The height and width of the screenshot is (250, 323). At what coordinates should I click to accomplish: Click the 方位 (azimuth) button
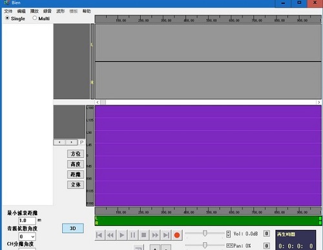point(76,154)
